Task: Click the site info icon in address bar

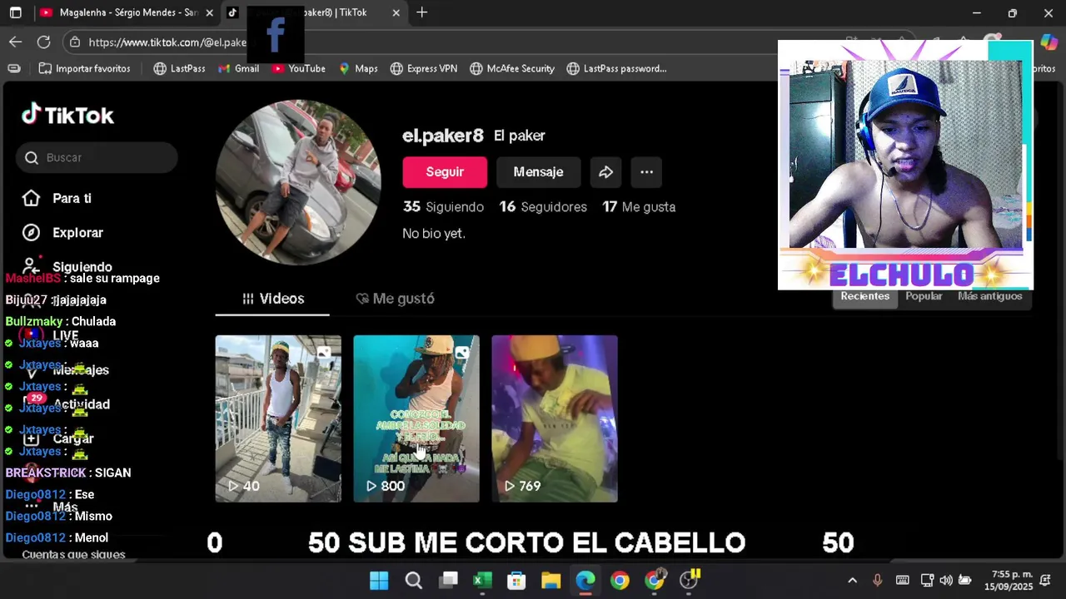Action: tap(75, 42)
